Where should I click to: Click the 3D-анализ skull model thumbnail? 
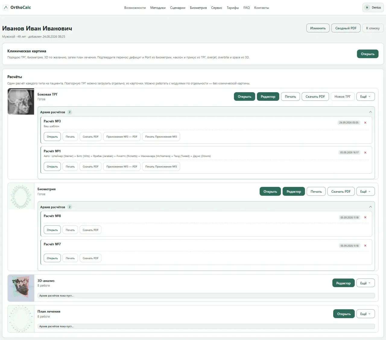pos(21,288)
